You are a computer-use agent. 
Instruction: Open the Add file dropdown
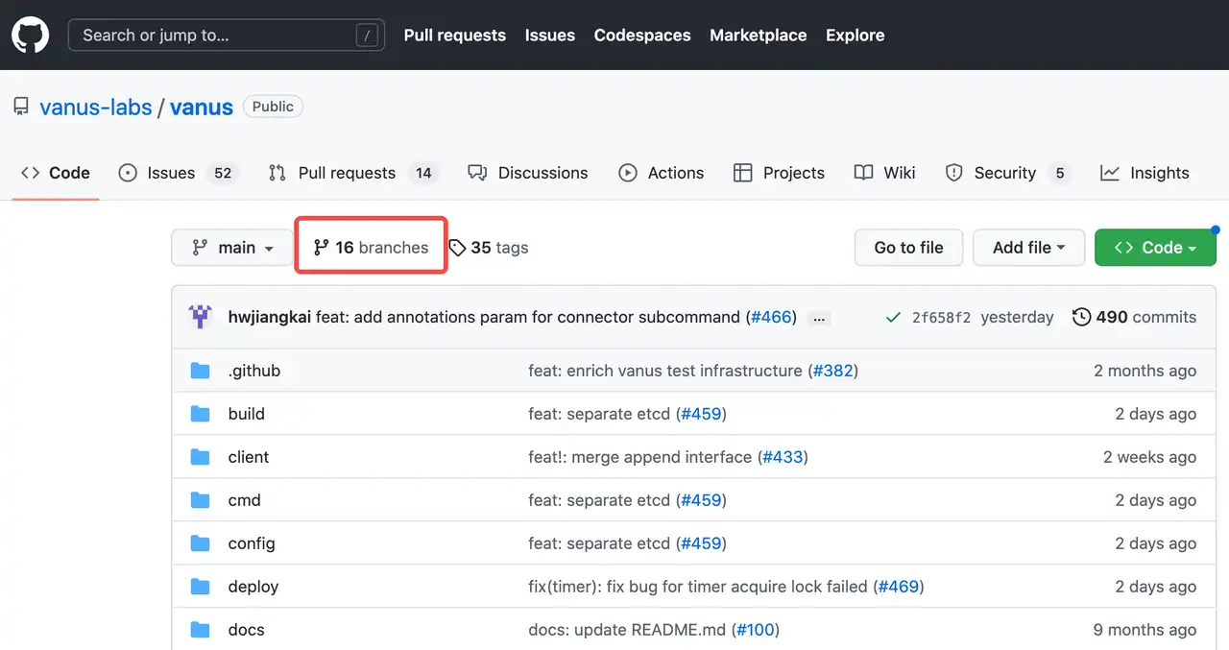click(x=1028, y=248)
